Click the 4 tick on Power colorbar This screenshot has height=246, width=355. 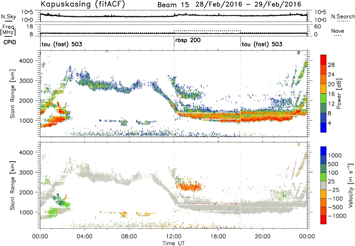[329, 123]
